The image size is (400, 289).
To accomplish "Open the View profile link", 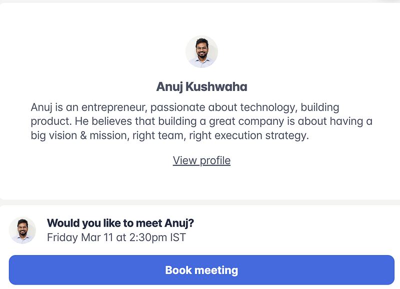I will click(x=201, y=160).
